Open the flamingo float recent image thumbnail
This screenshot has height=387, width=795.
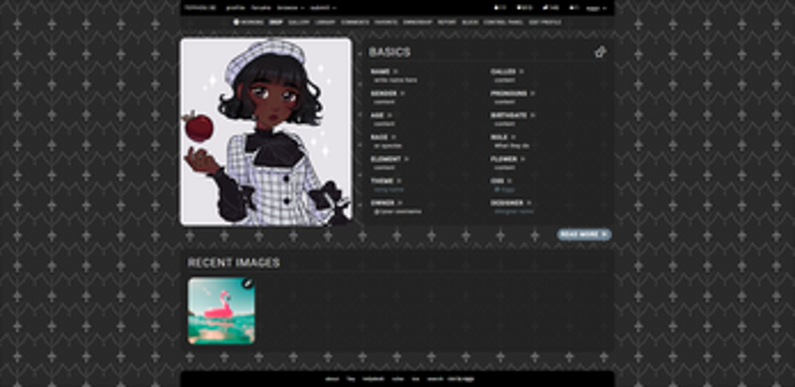pos(222,311)
